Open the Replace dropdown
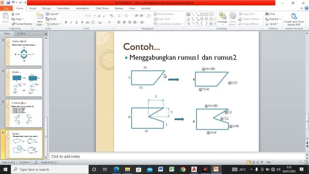Image resolution: width=309 pixels, height=174 pixels. 273,19
